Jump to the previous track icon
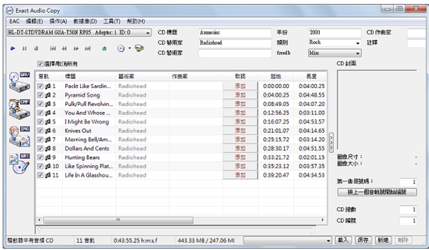The height and width of the screenshot is (250, 429). [53, 48]
